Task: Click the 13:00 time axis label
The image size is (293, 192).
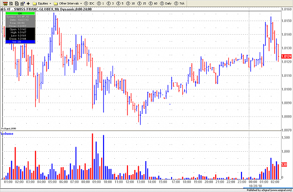Action: pos(141,182)
